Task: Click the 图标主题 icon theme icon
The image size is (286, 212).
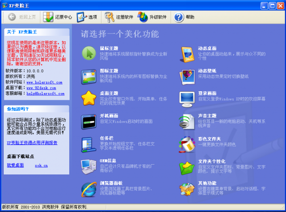Action: point(88,76)
